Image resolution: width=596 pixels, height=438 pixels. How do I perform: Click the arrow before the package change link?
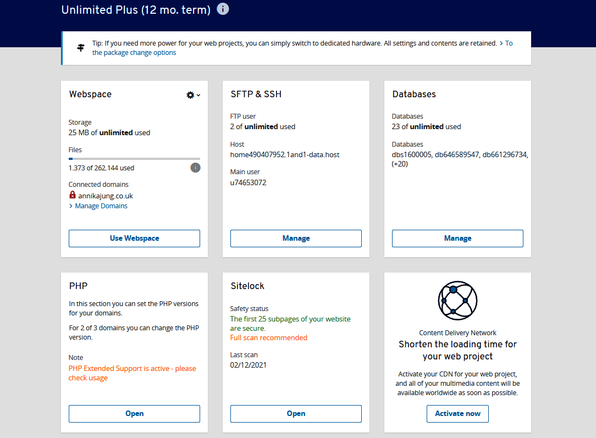coord(502,43)
